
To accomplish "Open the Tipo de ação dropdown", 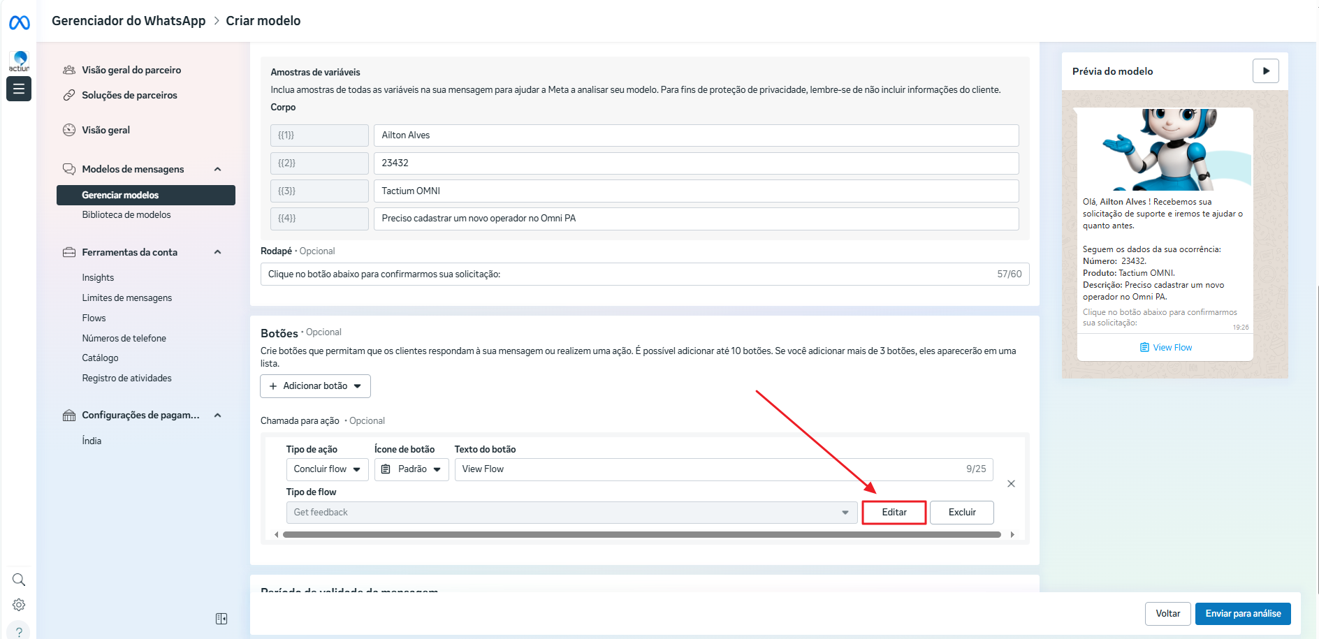I will pos(327,469).
